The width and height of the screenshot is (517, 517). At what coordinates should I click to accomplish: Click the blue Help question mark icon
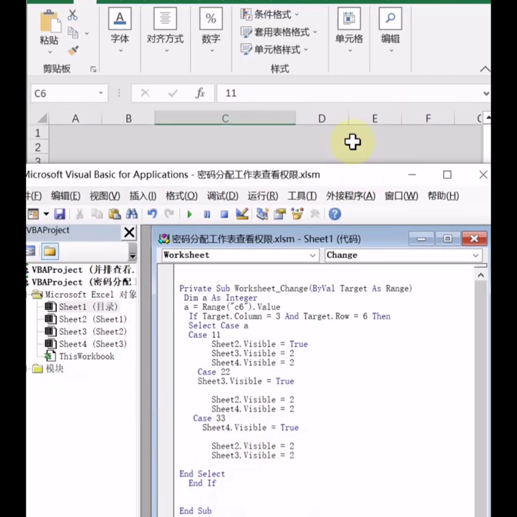click(335, 214)
